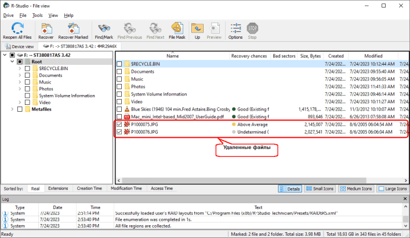Open the File Mask tool

(x=177, y=28)
